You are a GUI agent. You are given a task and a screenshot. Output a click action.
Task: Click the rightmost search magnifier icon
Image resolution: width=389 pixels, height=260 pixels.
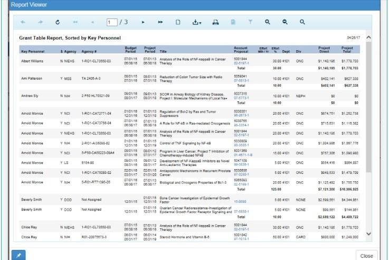coord(302,22)
